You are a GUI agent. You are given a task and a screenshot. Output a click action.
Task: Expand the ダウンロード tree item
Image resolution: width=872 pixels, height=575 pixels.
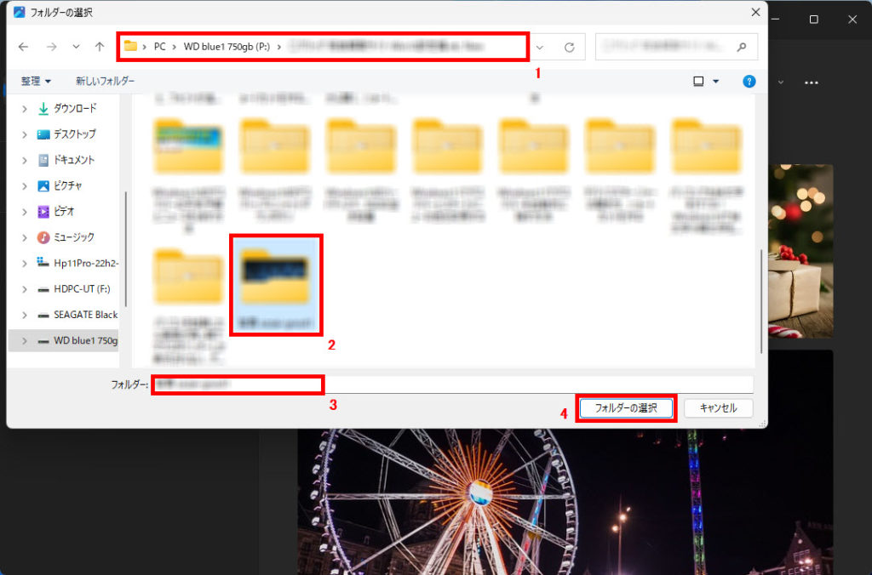[x=24, y=109]
